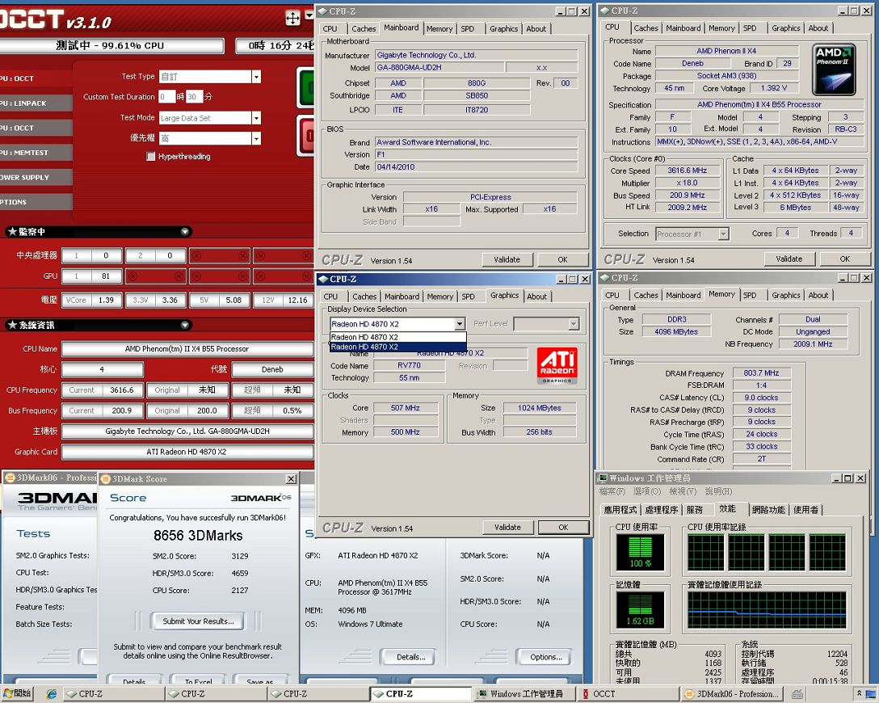
Task: Click the DRAM Frequency value 803.7 MHz
Action: tap(761, 373)
